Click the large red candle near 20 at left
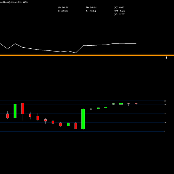 [x=23, y=109]
